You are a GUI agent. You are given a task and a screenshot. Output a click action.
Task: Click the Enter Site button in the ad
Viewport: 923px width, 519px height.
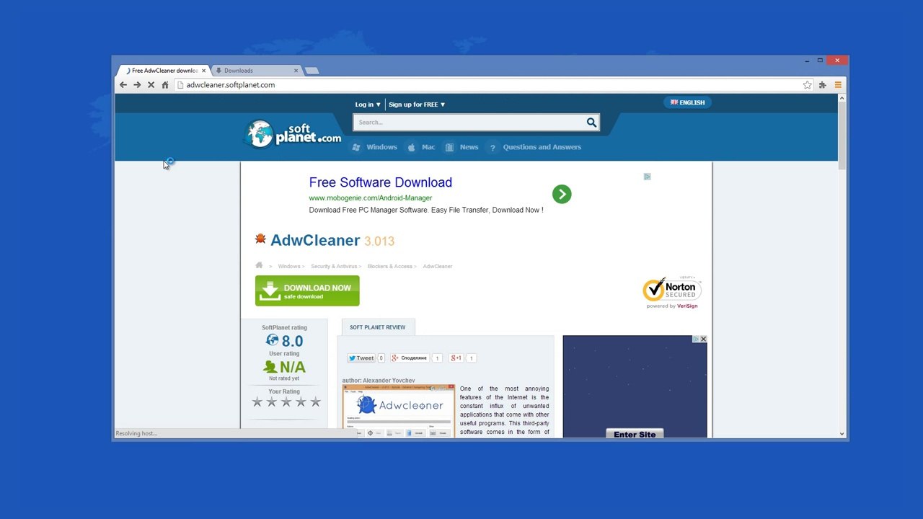tap(635, 434)
